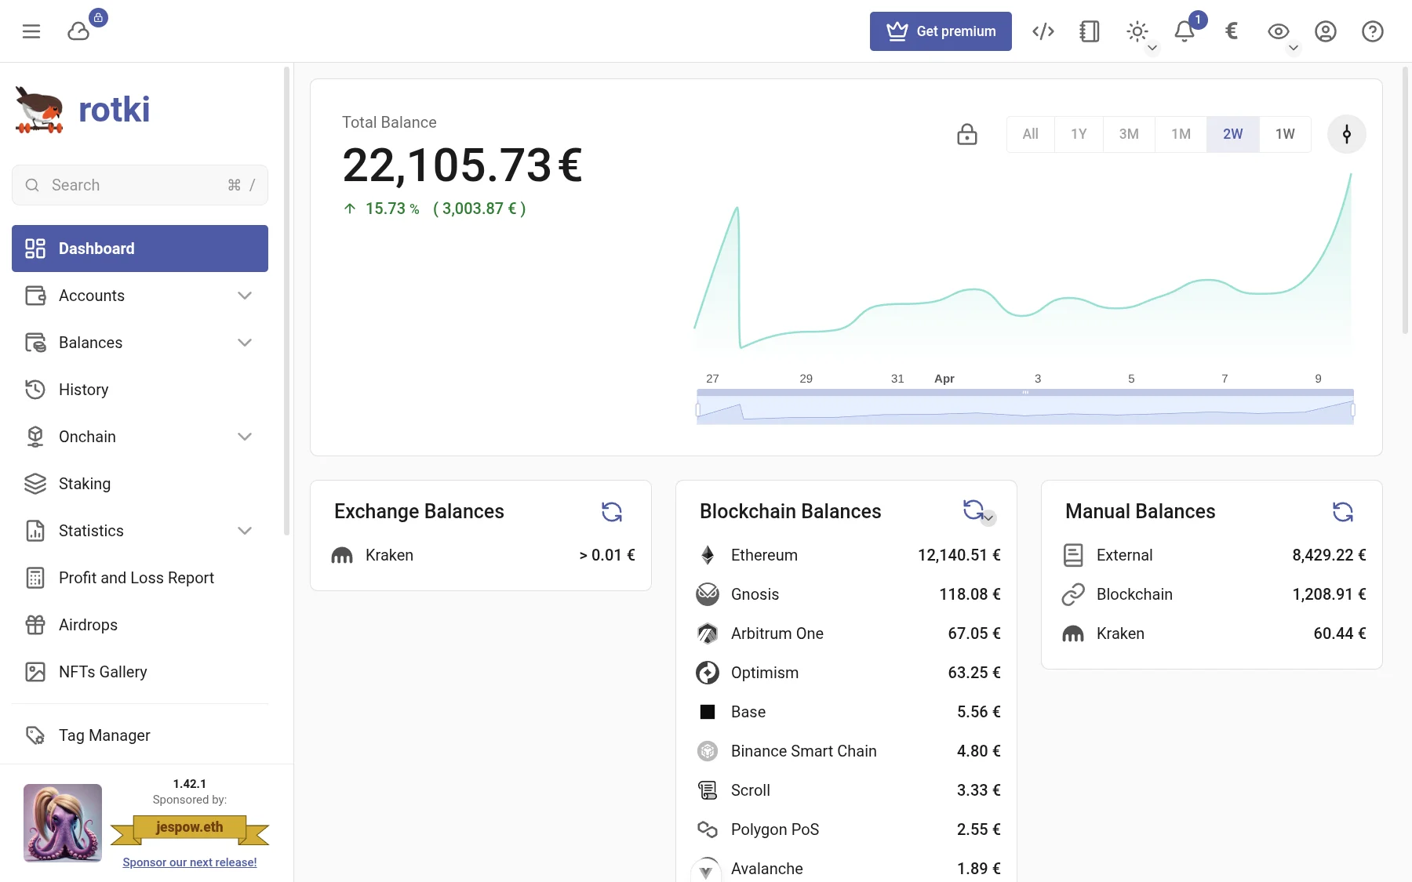This screenshot has height=882, width=1412.
Task: Refresh the Blockchain Balances panel
Action: click(x=973, y=510)
